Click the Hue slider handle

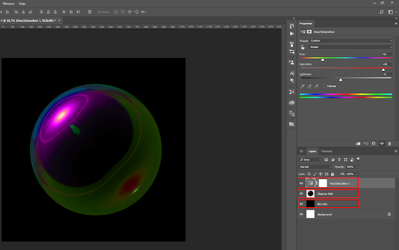click(x=323, y=60)
